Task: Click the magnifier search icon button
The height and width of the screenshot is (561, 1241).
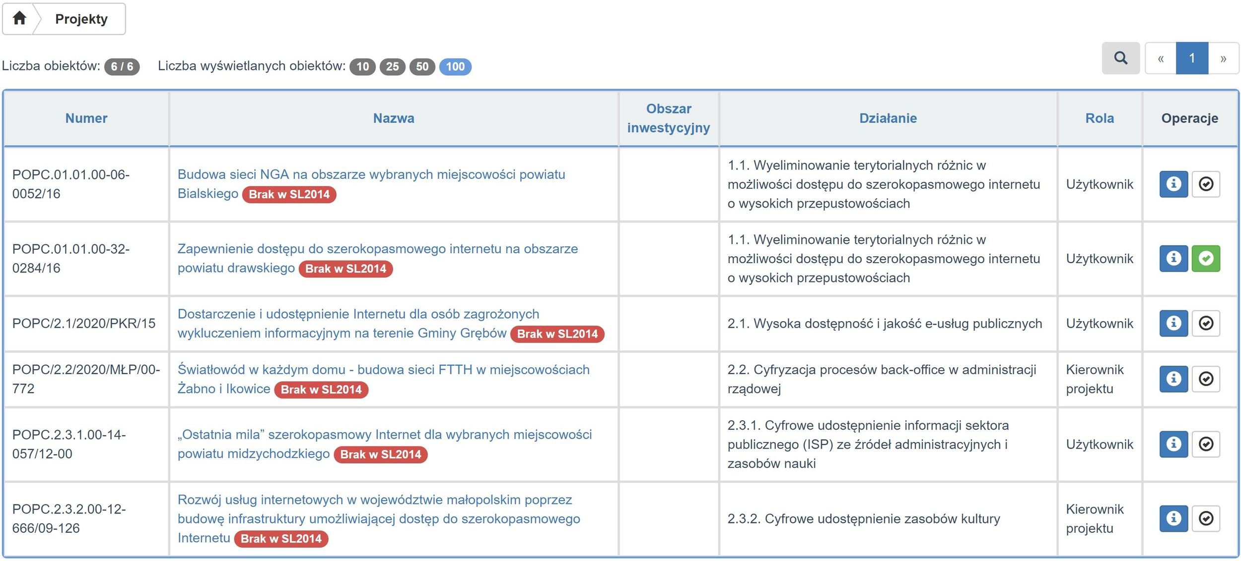Action: click(x=1120, y=58)
